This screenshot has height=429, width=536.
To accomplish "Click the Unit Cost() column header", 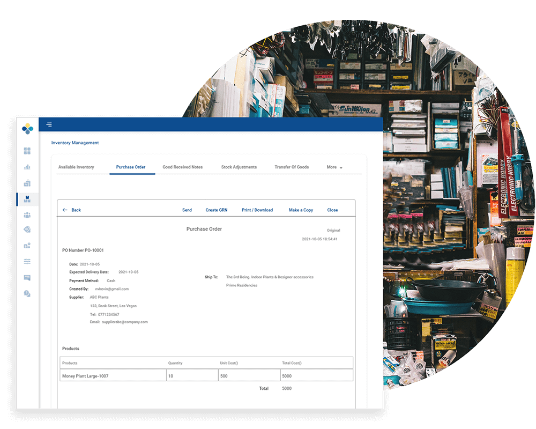I will pyautogui.click(x=229, y=364).
